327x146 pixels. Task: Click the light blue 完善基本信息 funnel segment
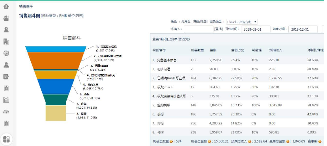point(56,49)
